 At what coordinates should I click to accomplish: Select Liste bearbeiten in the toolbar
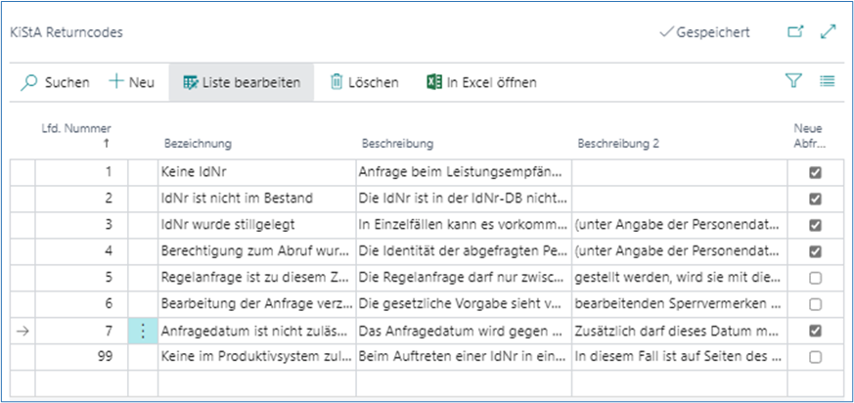(x=241, y=83)
